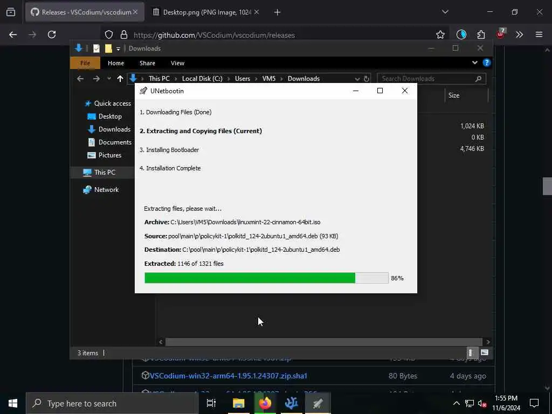The width and height of the screenshot is (552, 414).
Task: Click the padlock site security icon
Action: click(123, 34)
